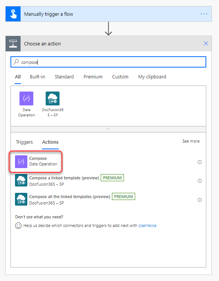Switch to the Standard tab
219x281 pixels.
[64, 77]
